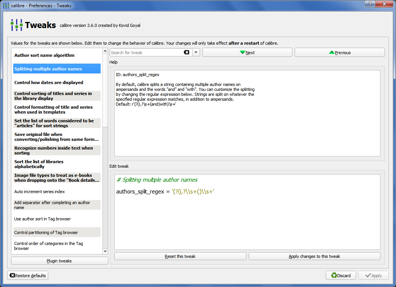
Task: Click the calibre icon in title bar
Action: 6,6
